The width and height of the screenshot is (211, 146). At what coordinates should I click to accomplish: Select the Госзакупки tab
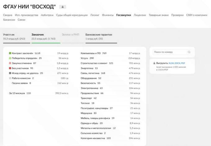pos(123,15)
